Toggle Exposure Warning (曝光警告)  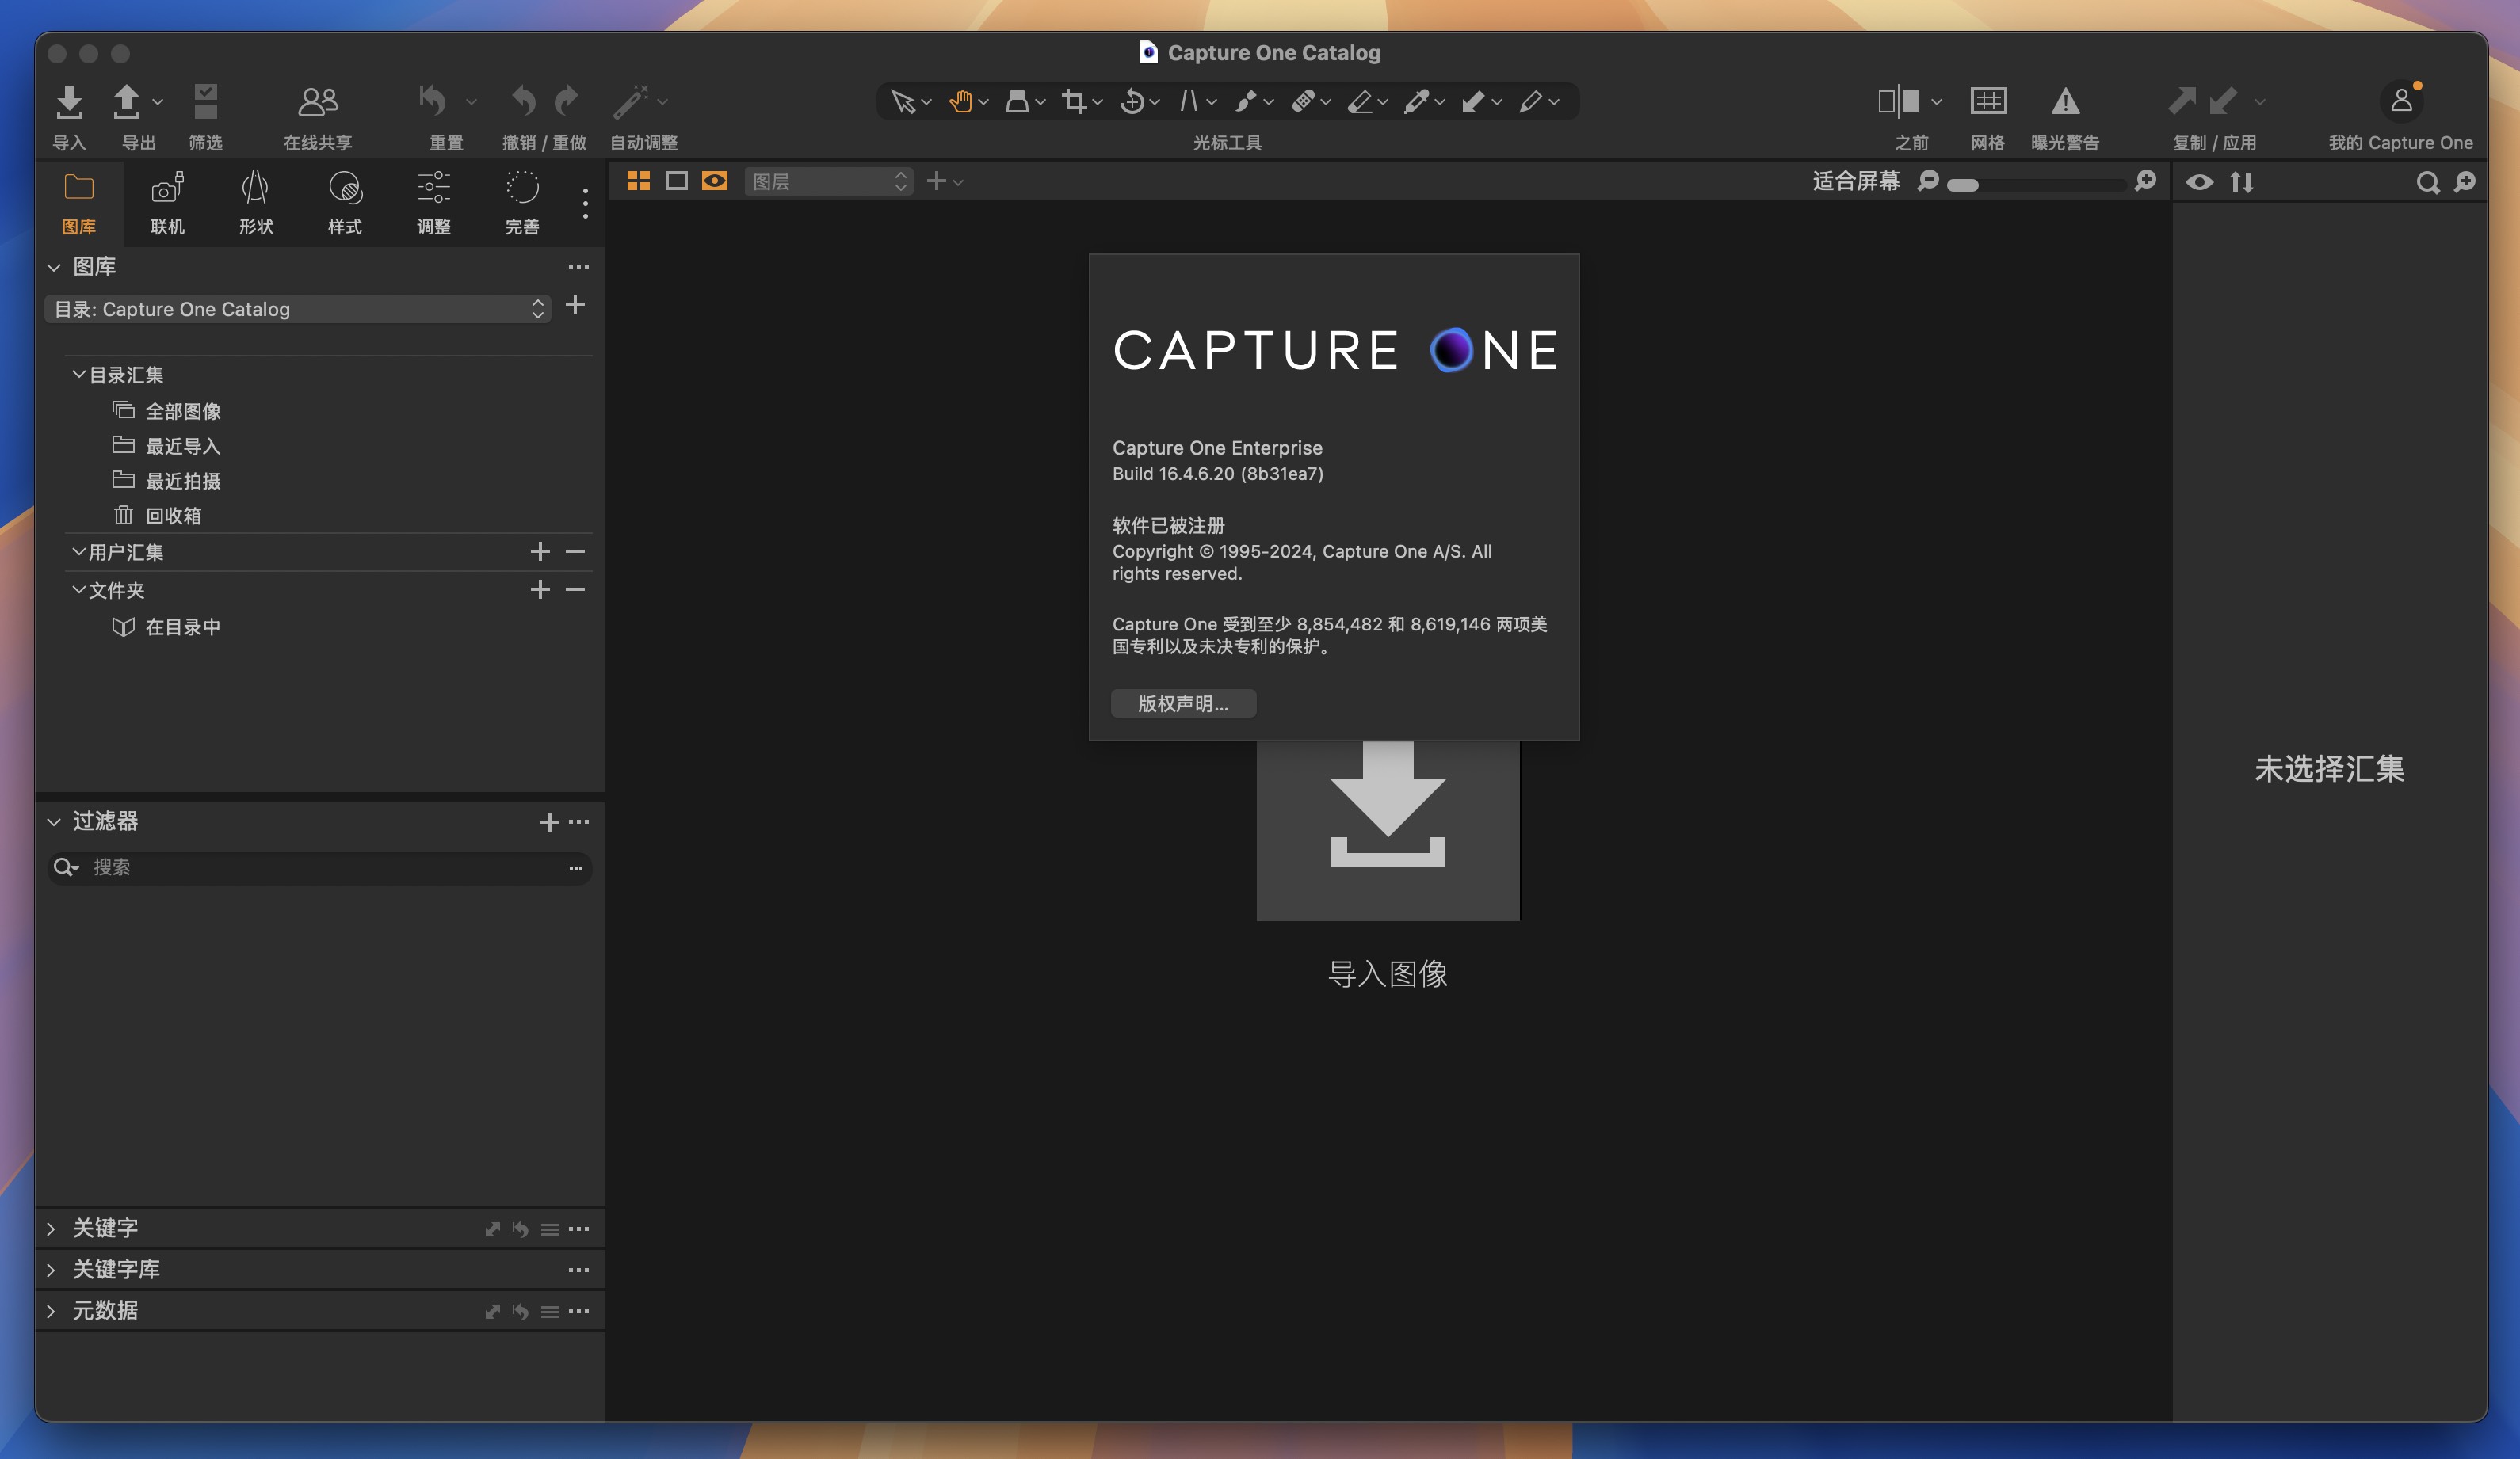[2066, 101]
